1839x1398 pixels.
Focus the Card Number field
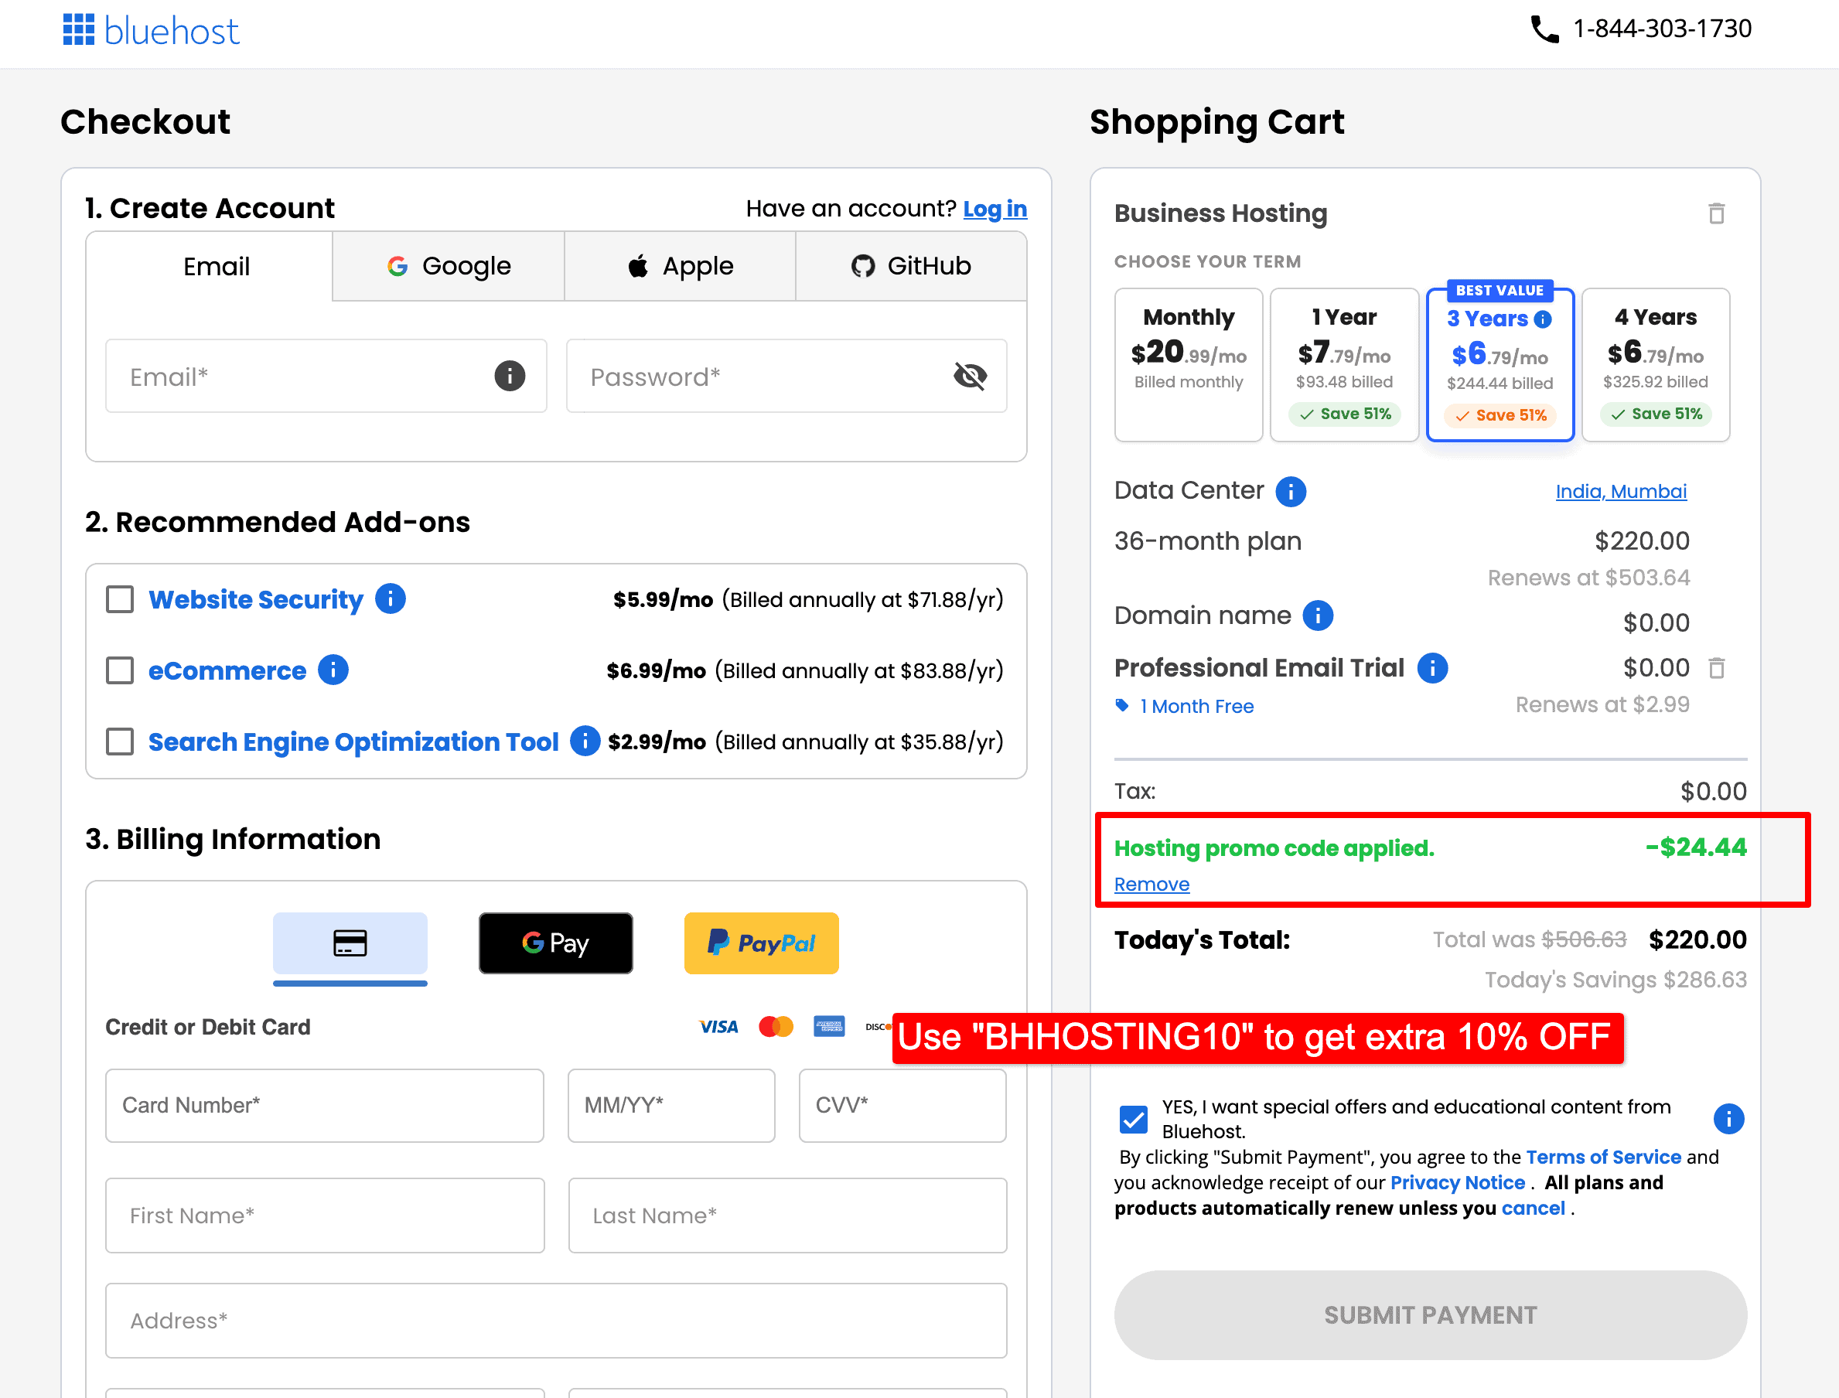click(325, 1105)
